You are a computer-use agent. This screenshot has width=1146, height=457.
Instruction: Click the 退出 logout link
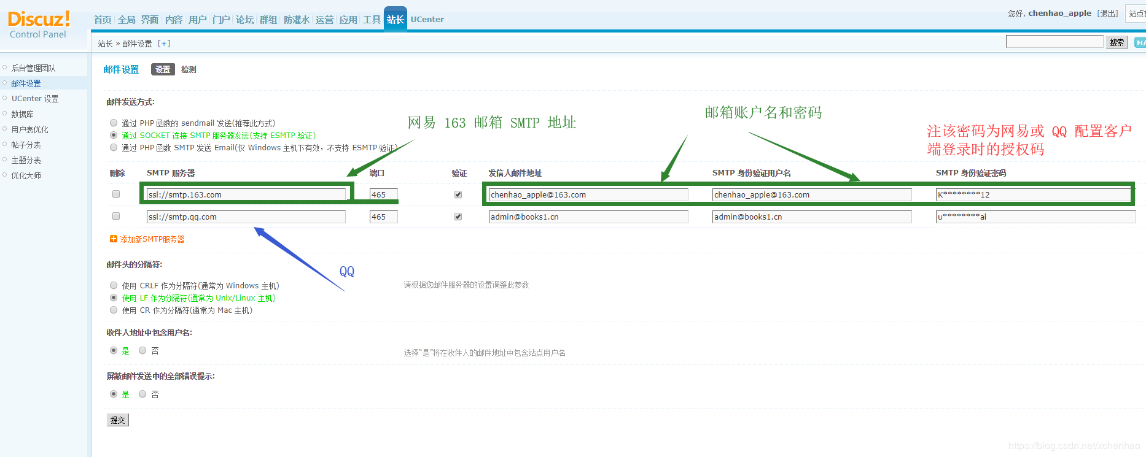pyautogui.click(x=1107, y=13)
